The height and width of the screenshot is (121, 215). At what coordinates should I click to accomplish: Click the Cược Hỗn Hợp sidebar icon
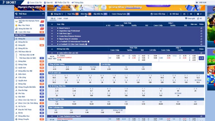tap(16, 32)
